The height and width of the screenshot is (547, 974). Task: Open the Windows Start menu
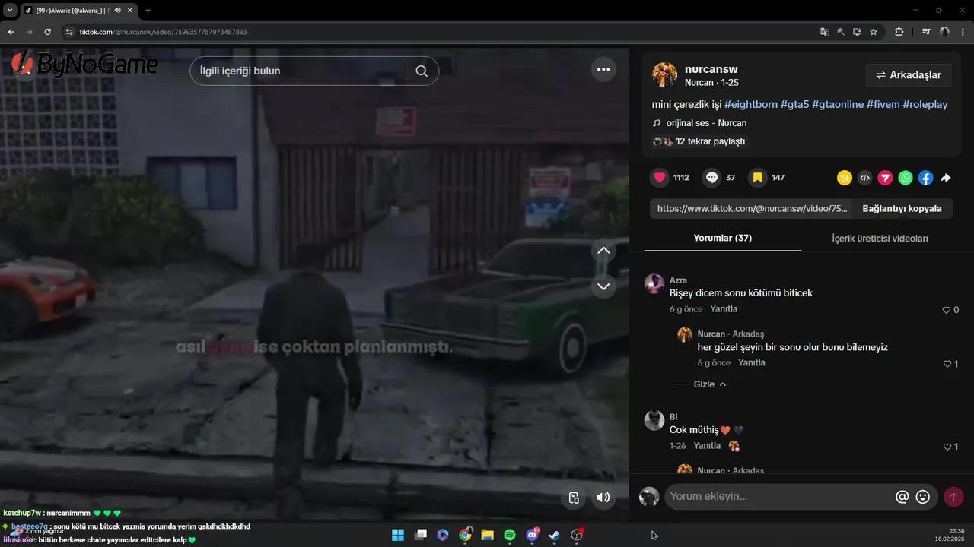pos(398,535)
